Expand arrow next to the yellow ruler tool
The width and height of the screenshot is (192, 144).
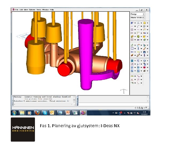pyautogui.click(x=135, y=76)
